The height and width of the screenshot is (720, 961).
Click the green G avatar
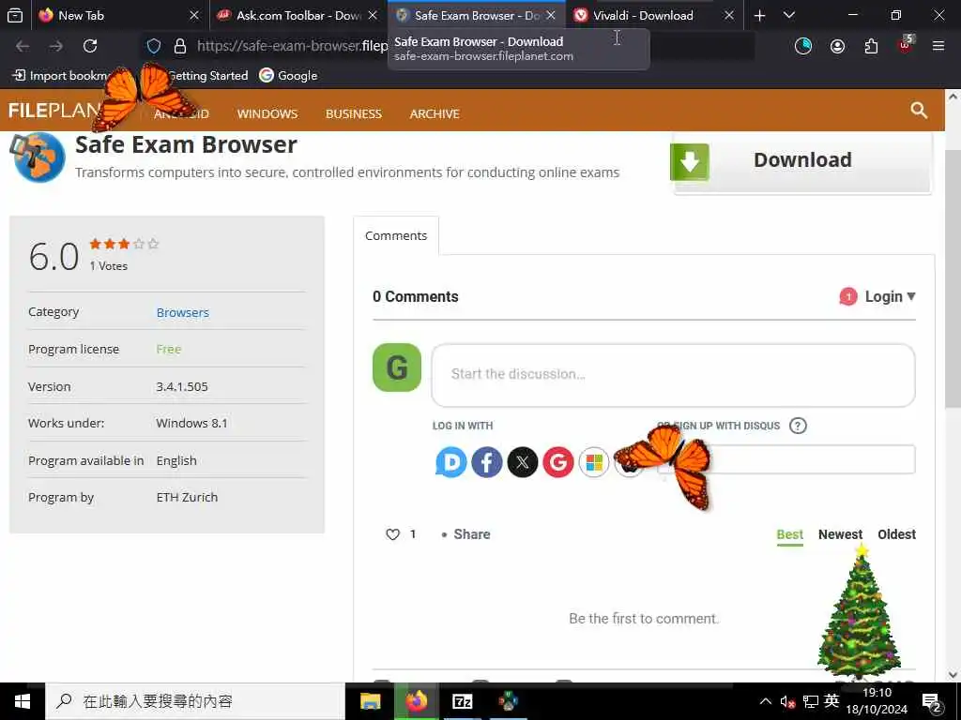point(397,367)
